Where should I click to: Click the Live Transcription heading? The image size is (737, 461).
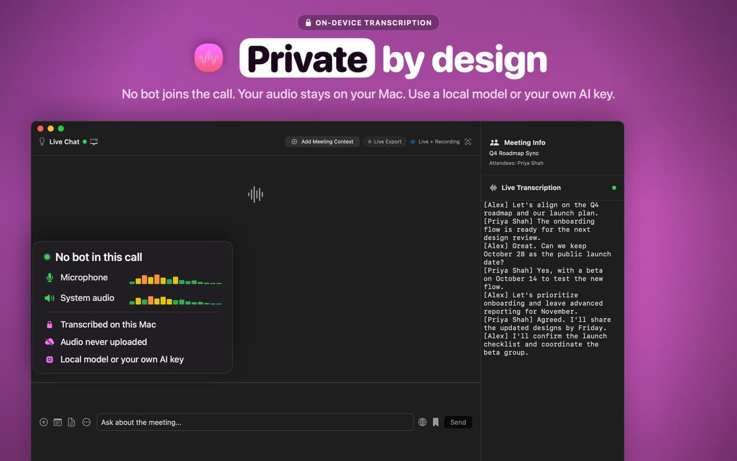531,188
